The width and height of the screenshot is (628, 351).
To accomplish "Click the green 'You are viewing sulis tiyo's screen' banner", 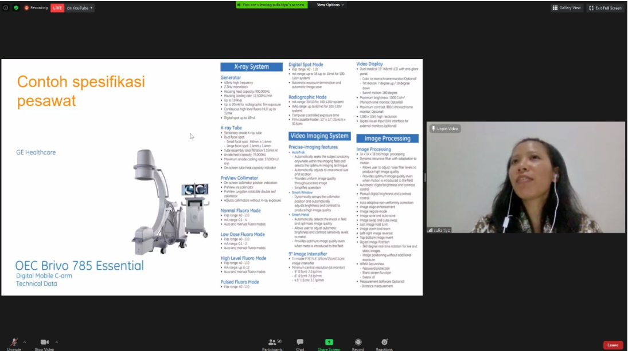I will (271, 5).
